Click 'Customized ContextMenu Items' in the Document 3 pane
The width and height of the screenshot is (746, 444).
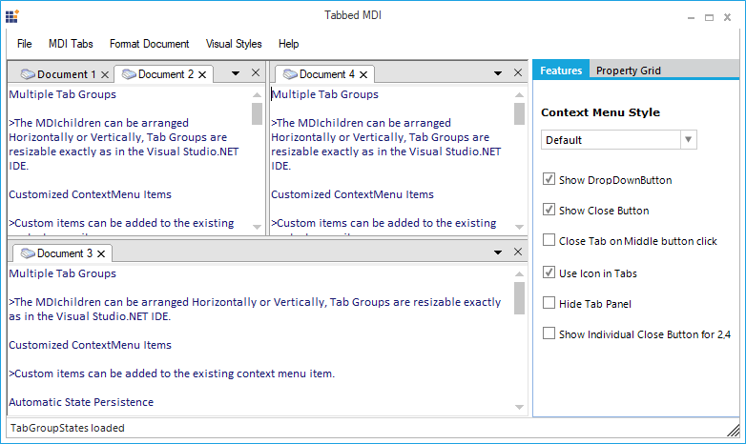[90, 345]
